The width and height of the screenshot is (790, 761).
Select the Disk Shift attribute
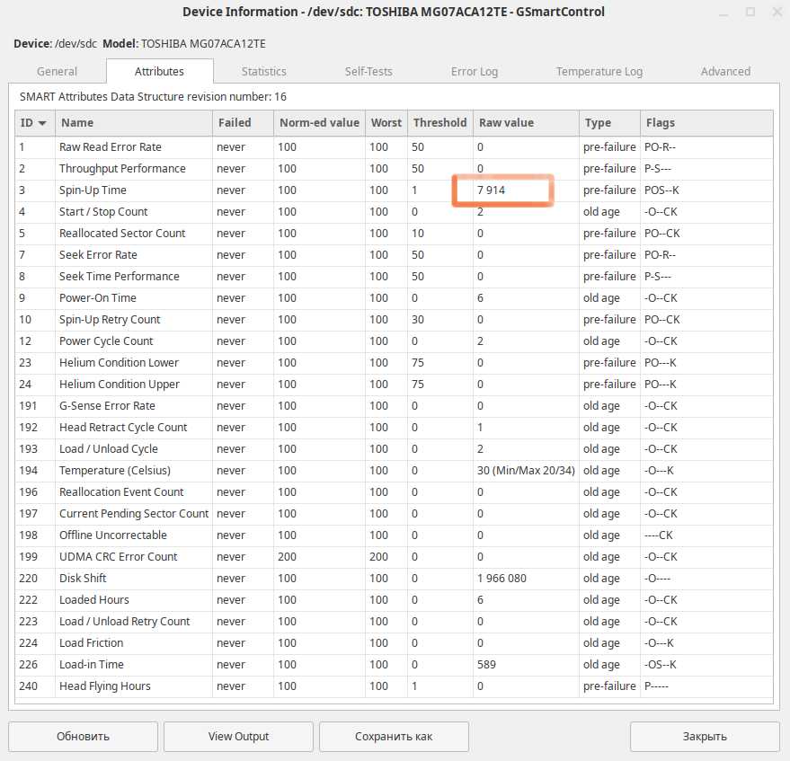[x=394, y=579]
